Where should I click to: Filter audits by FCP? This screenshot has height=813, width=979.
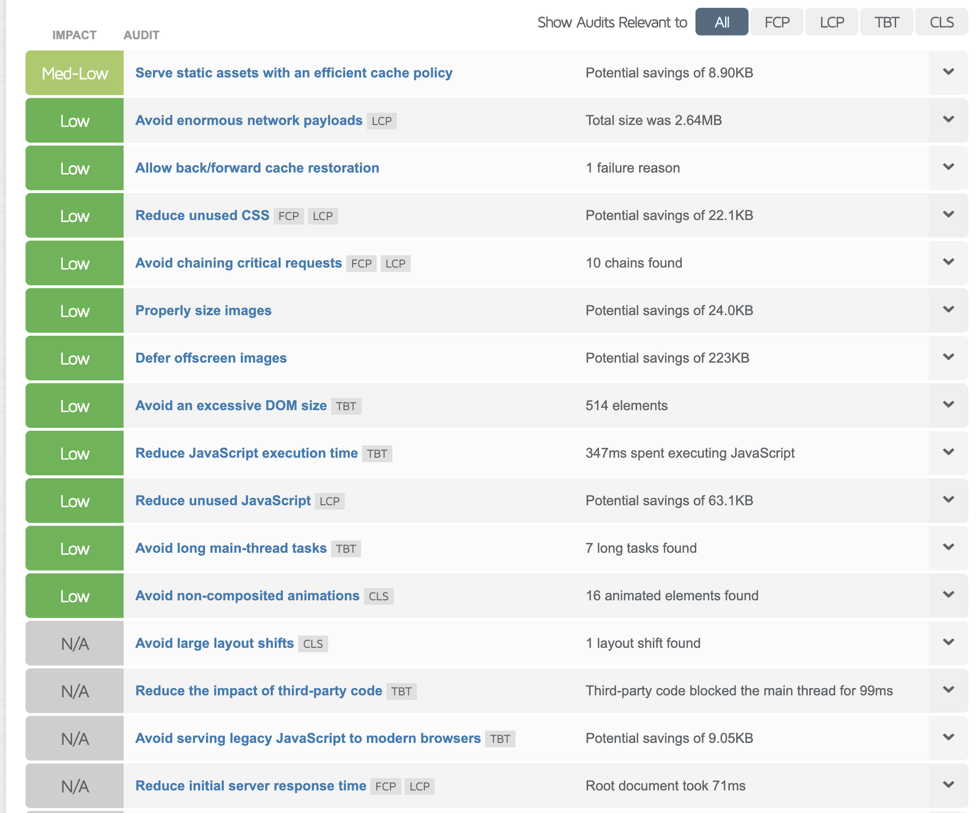pyautogui.click(x=777, y=22)
